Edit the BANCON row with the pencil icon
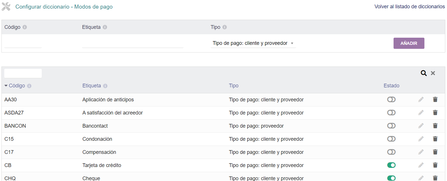 421,126
